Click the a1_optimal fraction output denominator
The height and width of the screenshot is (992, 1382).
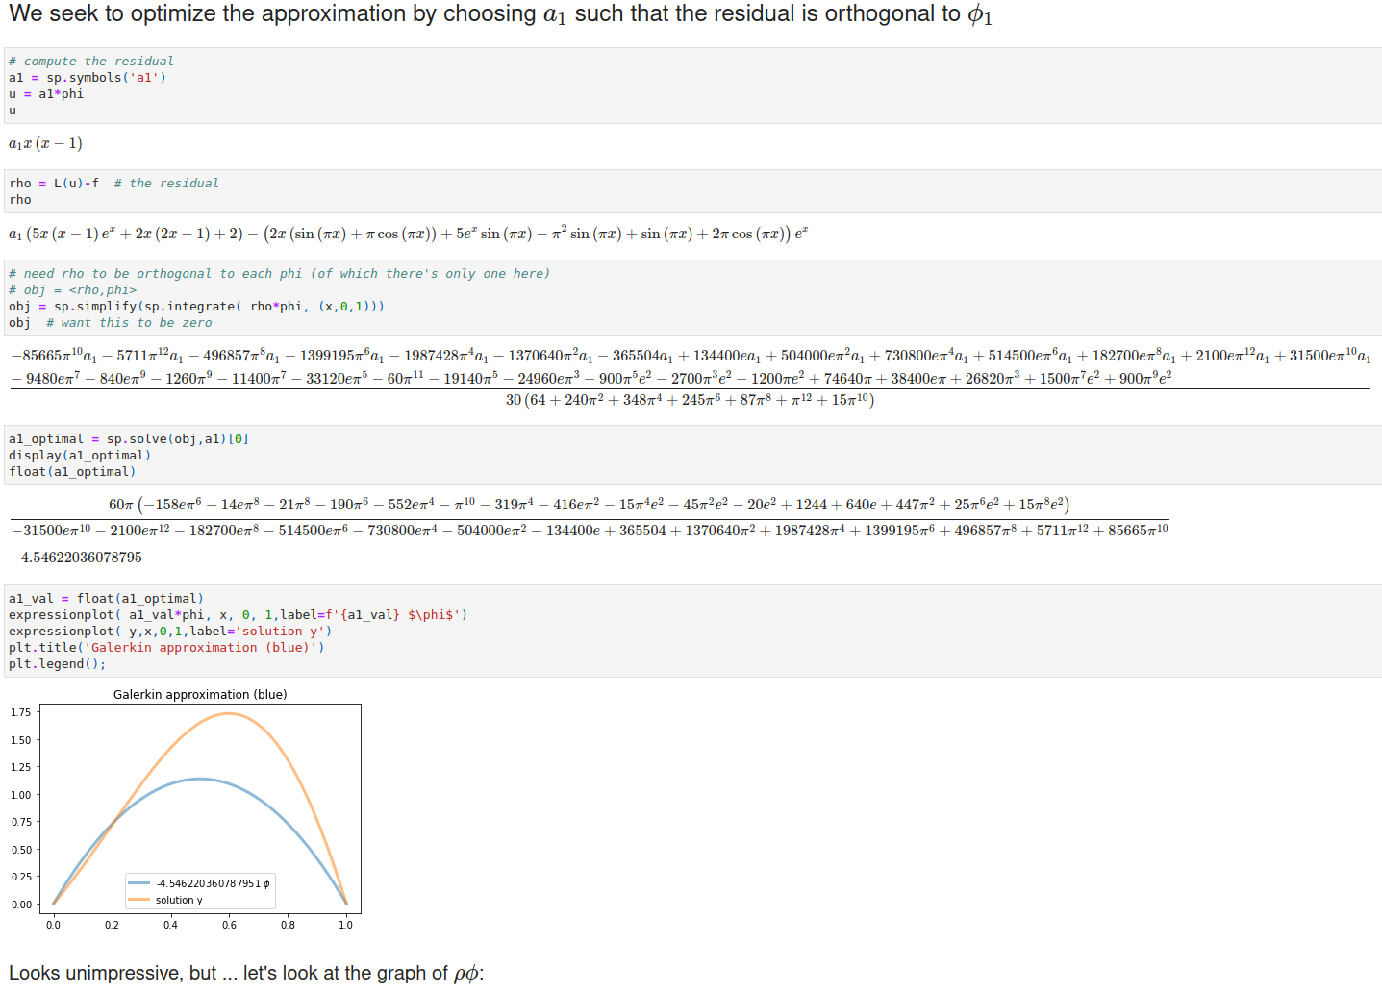(590, 530)
